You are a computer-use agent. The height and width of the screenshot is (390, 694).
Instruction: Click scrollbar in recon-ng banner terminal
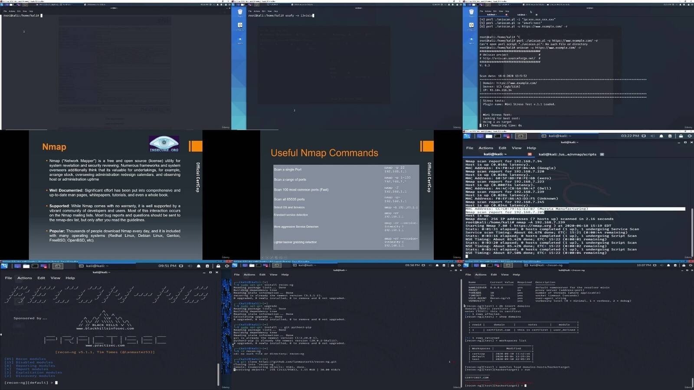click(218, 374)
